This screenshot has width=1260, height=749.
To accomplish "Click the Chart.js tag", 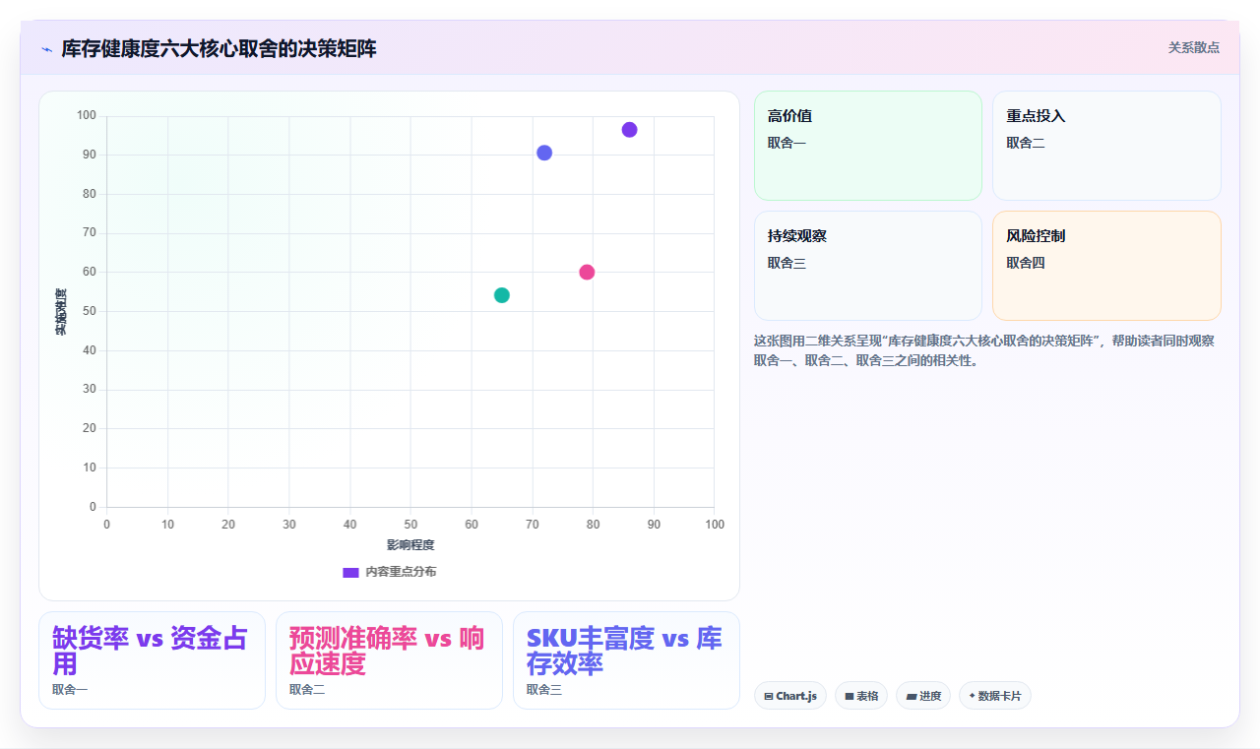I will click(x=790, y=696).
